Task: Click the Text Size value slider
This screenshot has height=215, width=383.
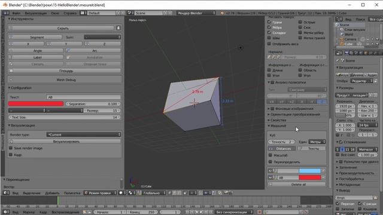Action: (x=65, y=117)
